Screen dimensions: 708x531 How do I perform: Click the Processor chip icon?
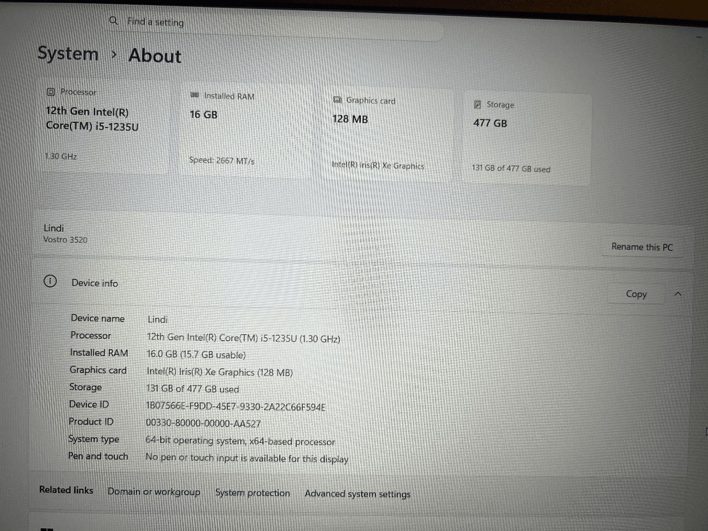51,92
